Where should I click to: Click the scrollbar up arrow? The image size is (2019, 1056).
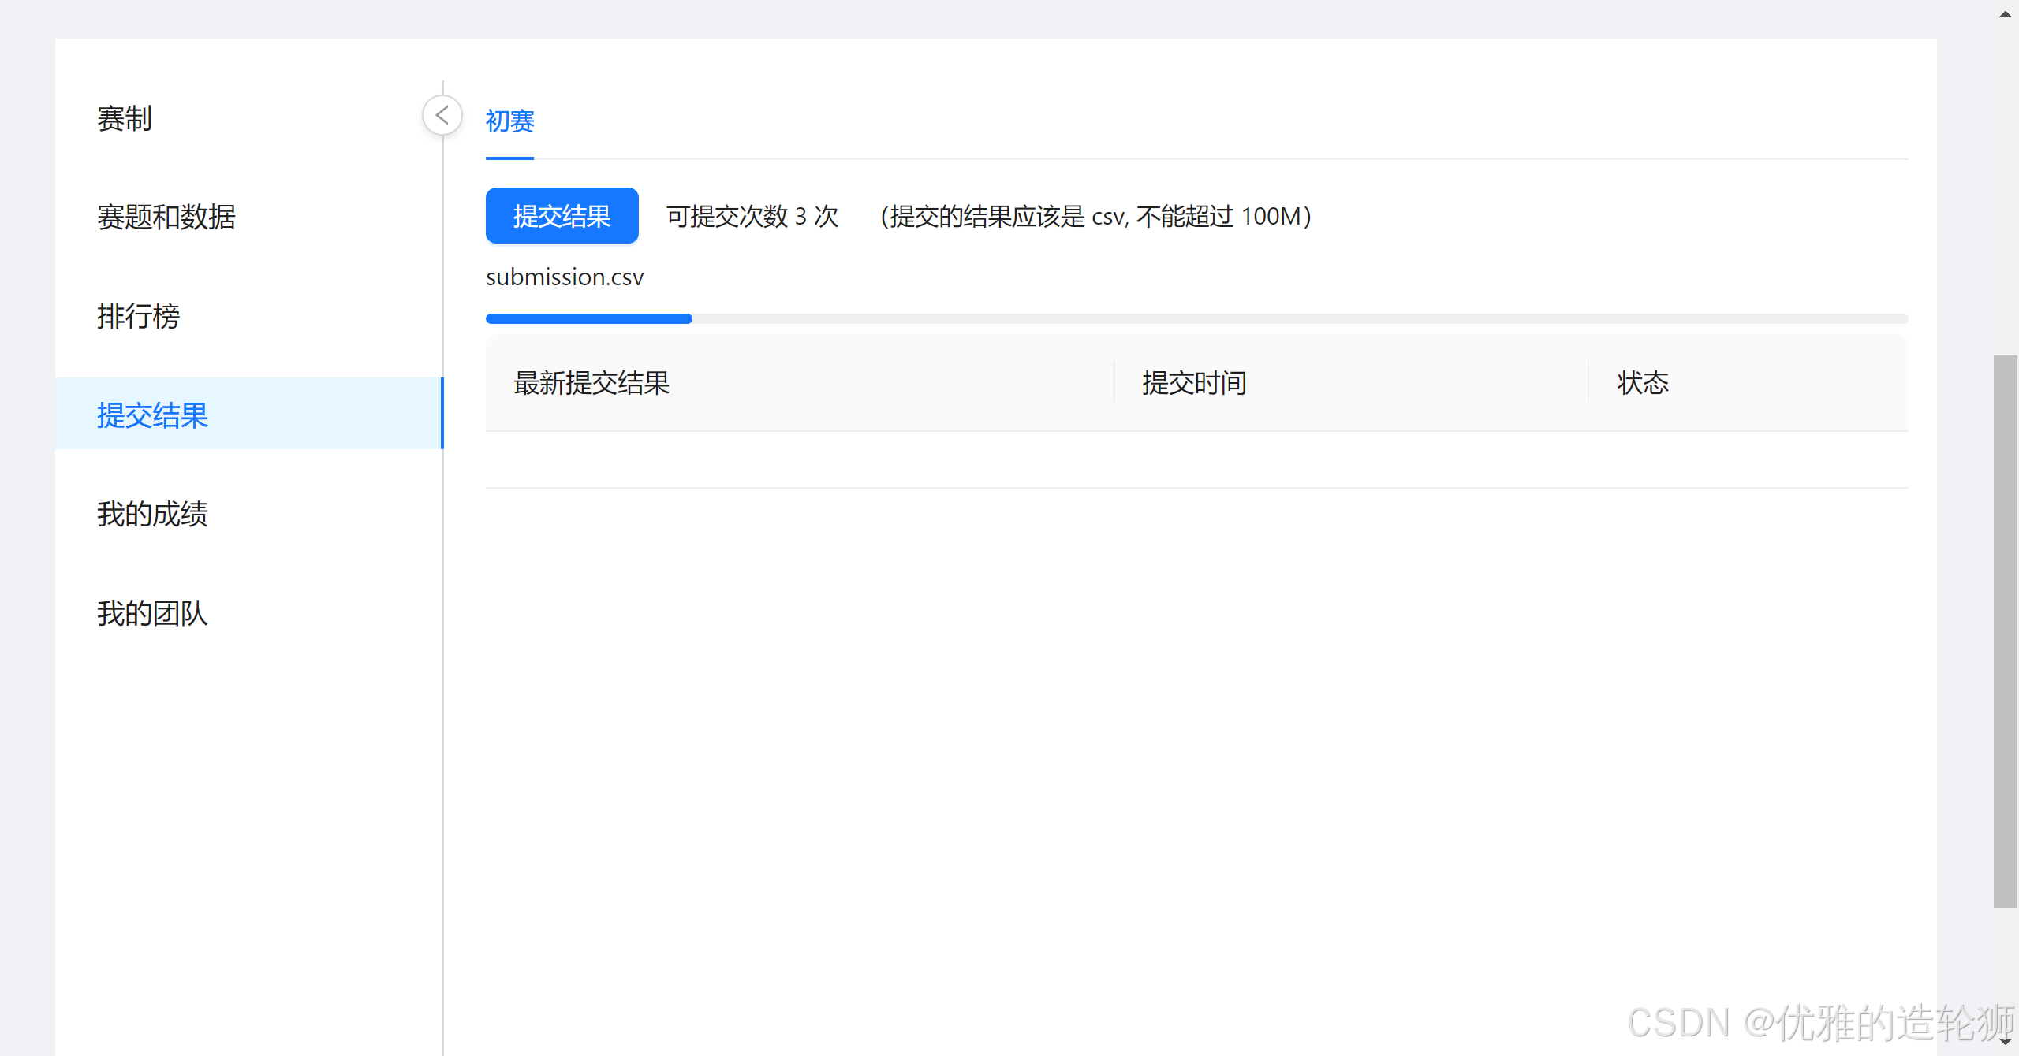(2005, 14)
